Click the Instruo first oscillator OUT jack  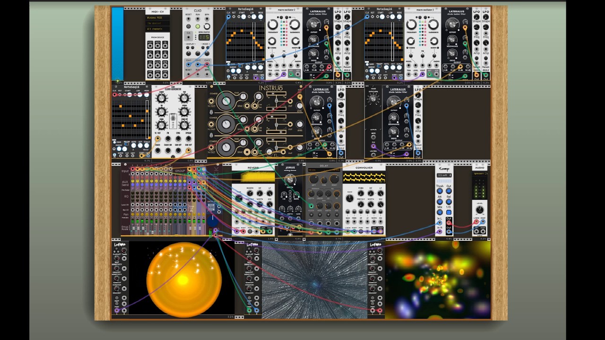[x=290, y=101]
